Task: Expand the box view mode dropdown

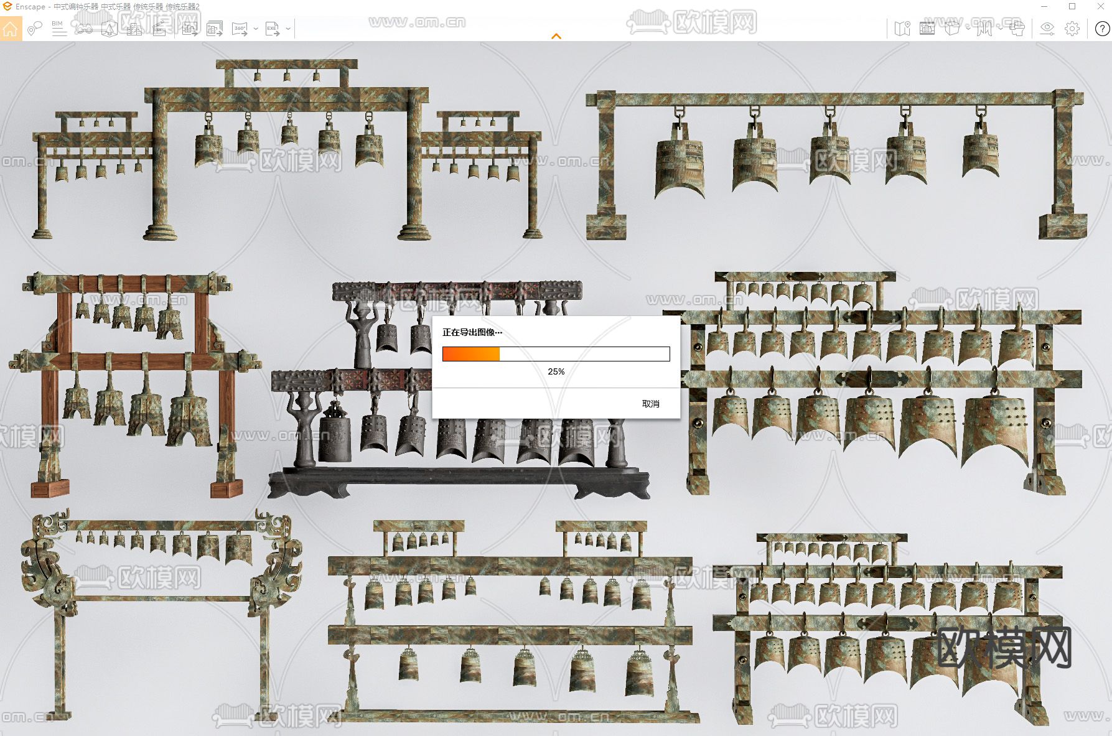Action: (x=968, y=29)
